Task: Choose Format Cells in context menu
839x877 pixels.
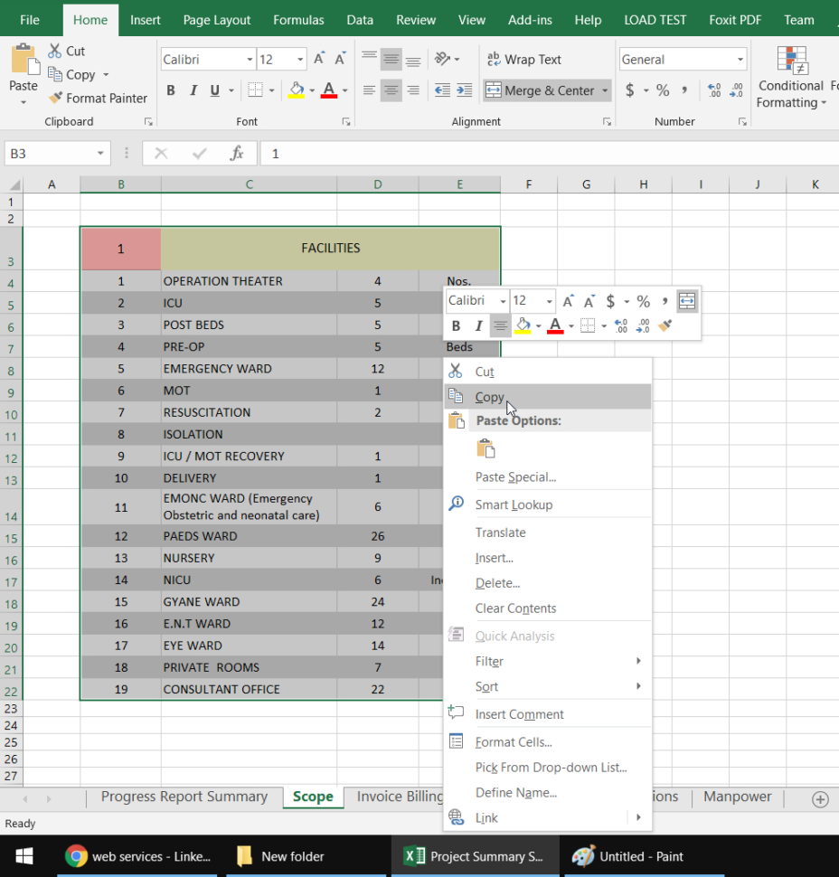Action: click(548, 741)
